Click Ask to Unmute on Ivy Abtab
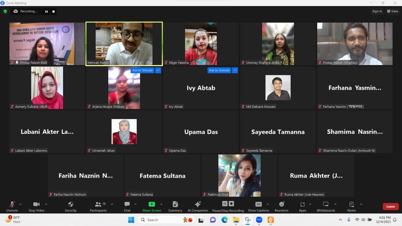The height and width of the screenshot is (226, 402). (219, 70)
